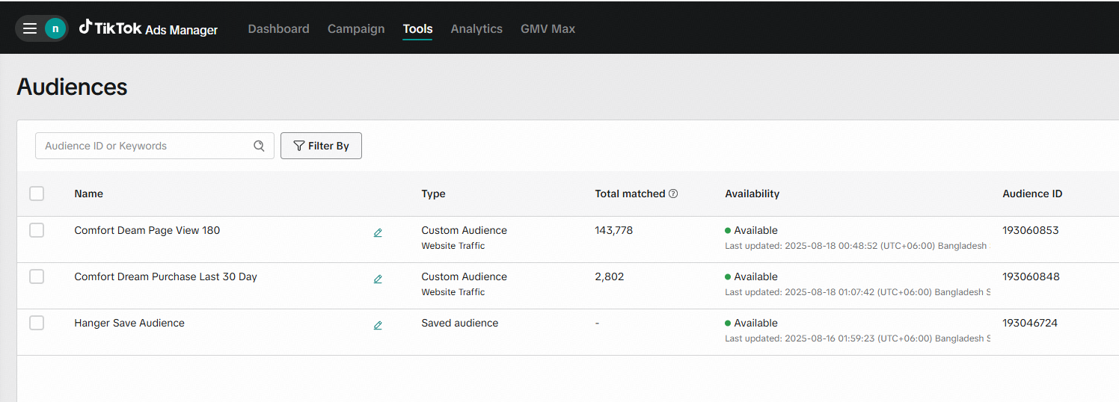Click the Hanger Save Audience name

point(129,323)
